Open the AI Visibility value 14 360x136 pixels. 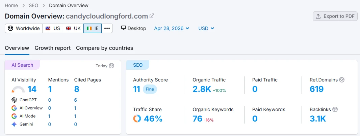[x=32, y=89]
